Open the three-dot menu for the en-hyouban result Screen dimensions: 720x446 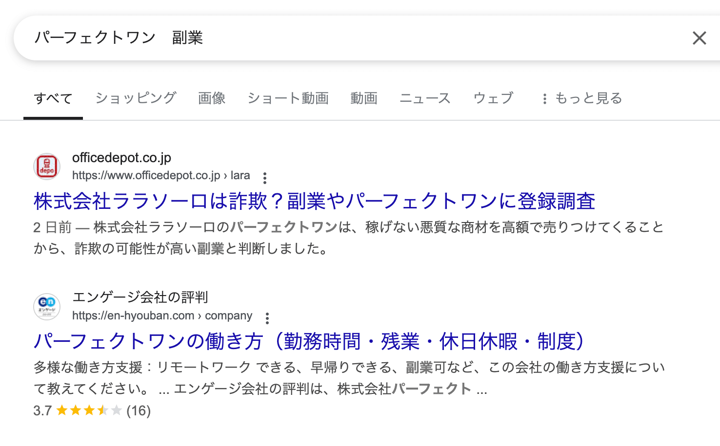267,318
